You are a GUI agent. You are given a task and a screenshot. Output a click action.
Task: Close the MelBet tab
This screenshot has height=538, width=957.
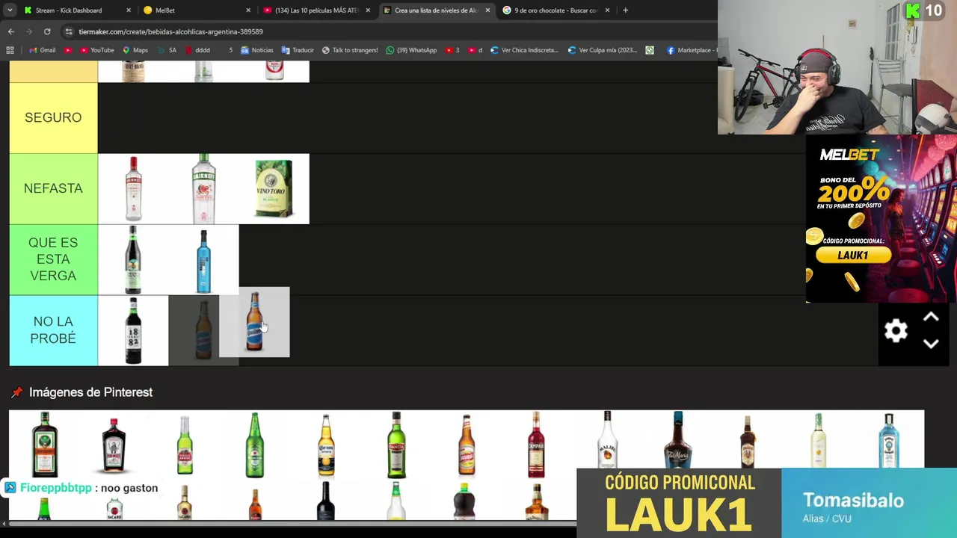[x=248, y=10]
